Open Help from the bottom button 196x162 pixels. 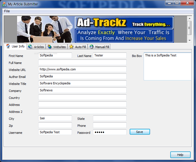180,155
